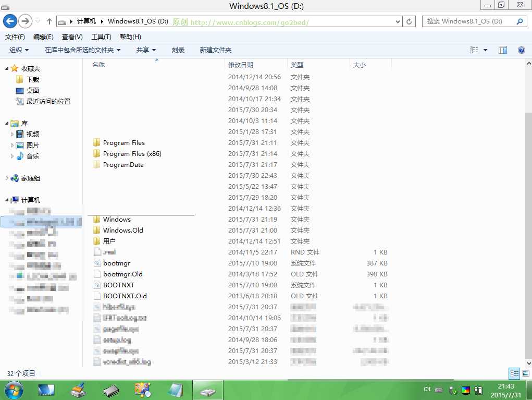Go up one folder level
This screenshot has height=400, width=532.
[x=49, y=21]
